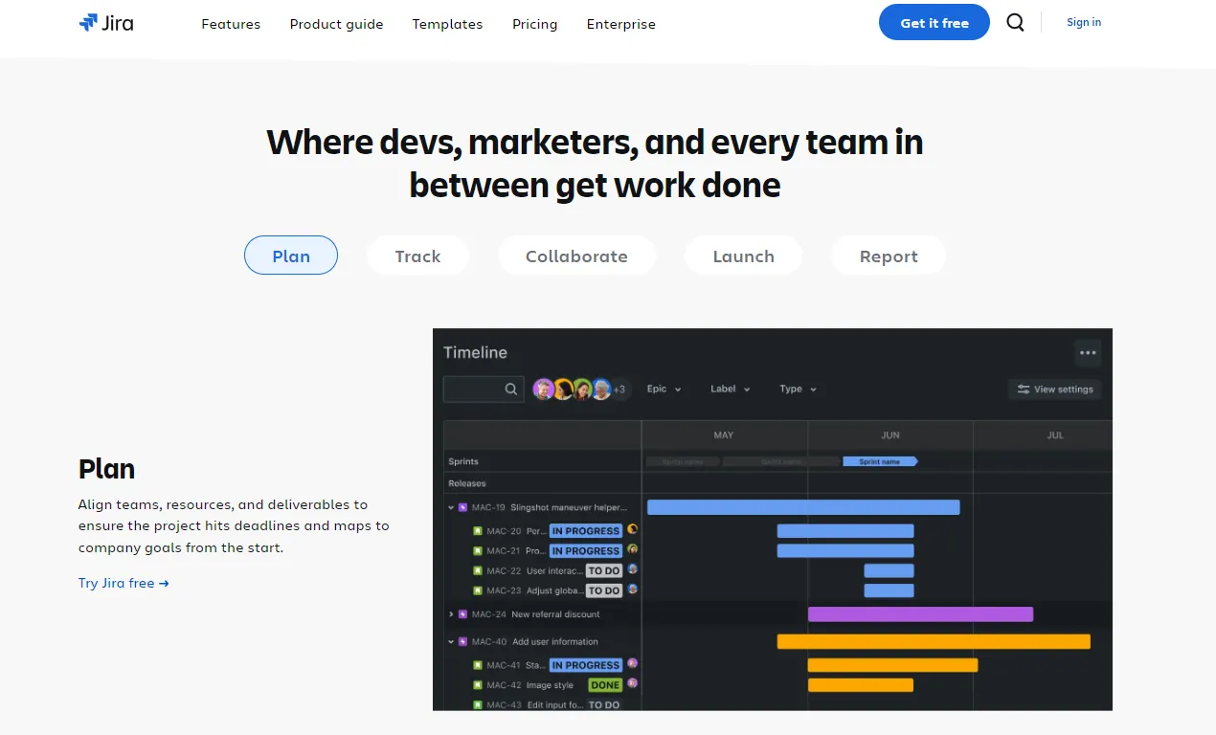Click the assignee avatar on MAC-42 row
The width and height of the screenshot is (1216, 735).
(x=633, y=684)
